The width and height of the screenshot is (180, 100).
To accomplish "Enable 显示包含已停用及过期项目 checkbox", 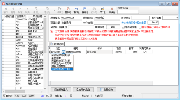I will (x=140, y=27).
